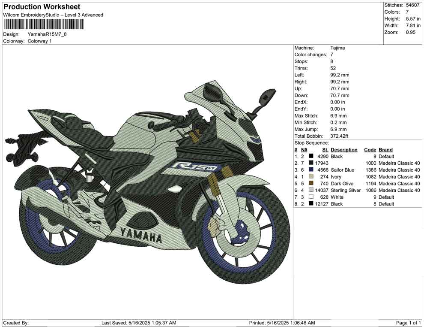Screen dimensions: 424x327
Task: Click the 'Sterling Silver' description text
Action: tap(346, 190)
